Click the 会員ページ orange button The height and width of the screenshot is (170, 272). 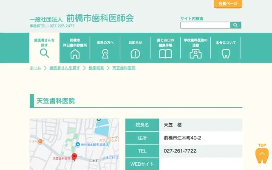click(x=228, y=4)
